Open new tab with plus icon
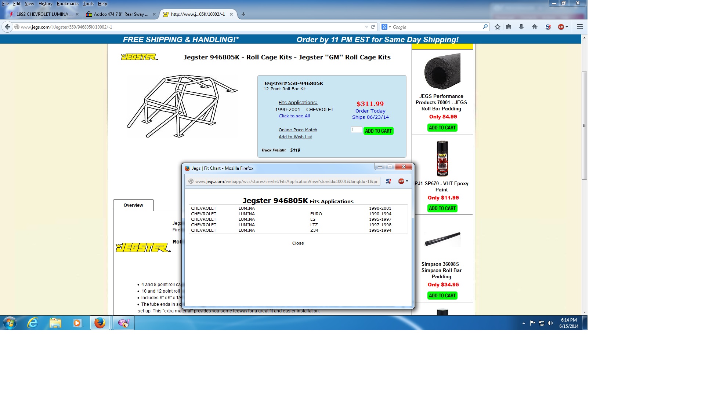Viewport: 705px width, 396px height. pyautogui.click(x=243, y=14)
